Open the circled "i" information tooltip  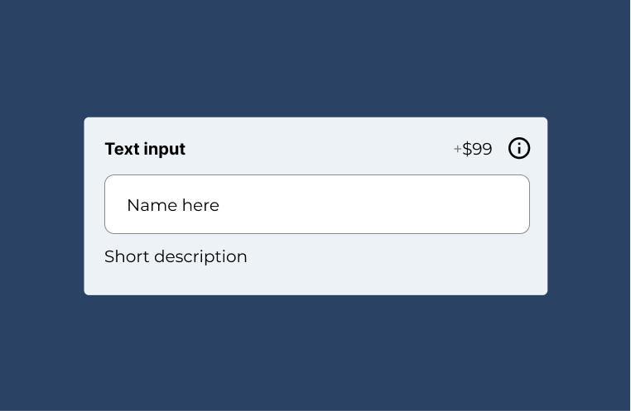tap(519, 148)
